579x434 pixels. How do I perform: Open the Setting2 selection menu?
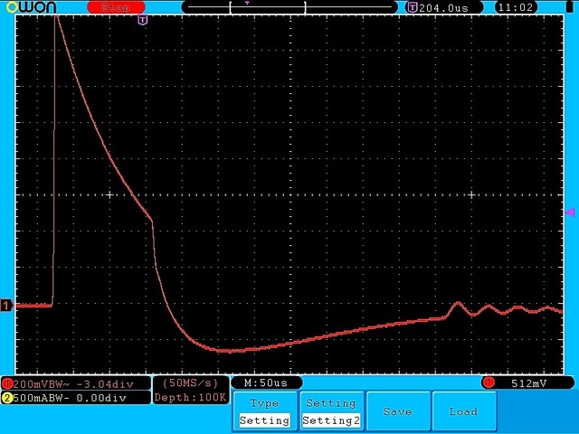330,411
